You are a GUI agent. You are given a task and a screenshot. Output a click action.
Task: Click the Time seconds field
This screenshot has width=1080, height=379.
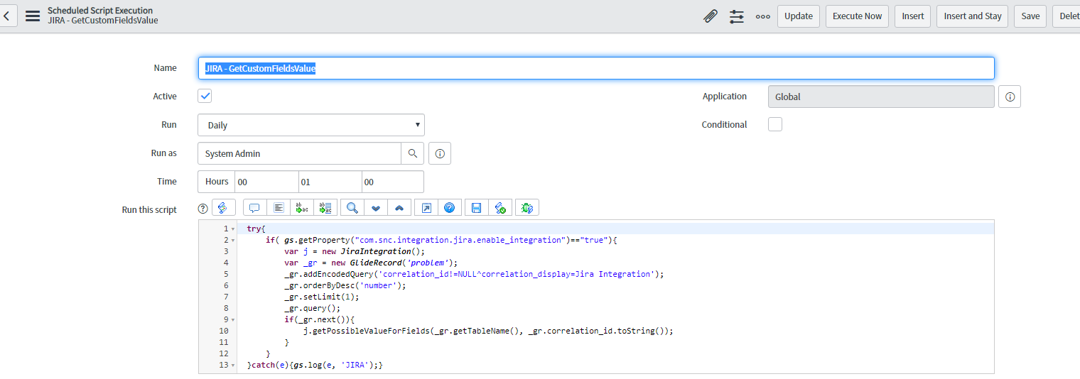coord(392,182)
